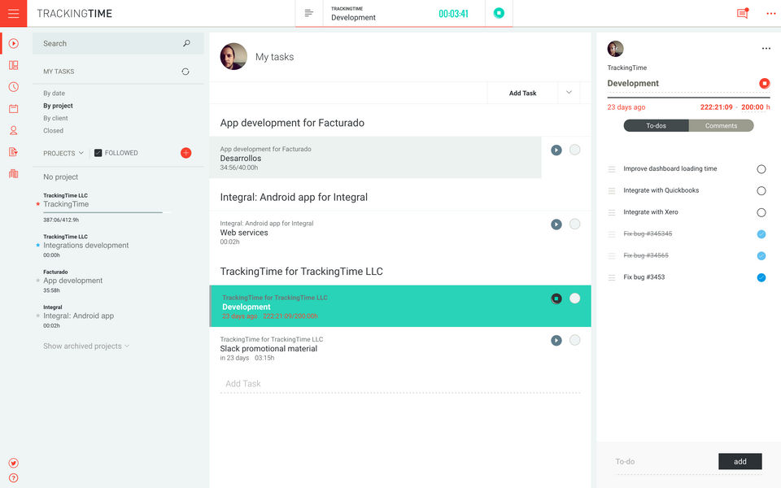Open the TrackingTime project
Image resolution: width=781 pixels, height=488 pixels.
(66, 204)
